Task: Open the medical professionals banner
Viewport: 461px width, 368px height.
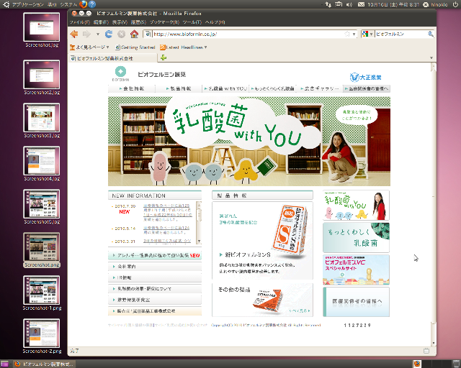Action: [356, 302]
